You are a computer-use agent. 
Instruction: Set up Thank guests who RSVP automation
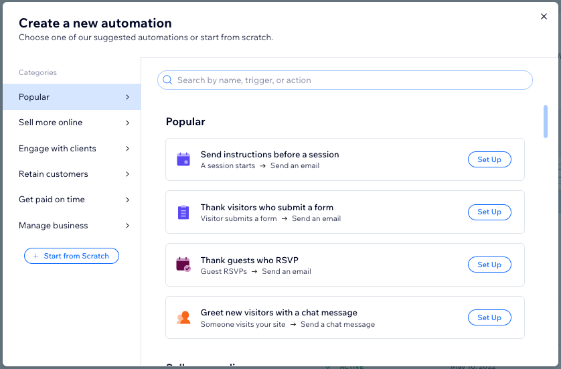coord(489,265)
